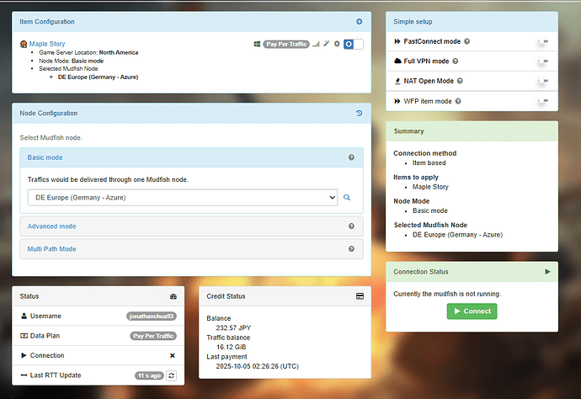Click the refresh icon next to Last RTT Update
This screenshot has width=581, height=399.
171,375
